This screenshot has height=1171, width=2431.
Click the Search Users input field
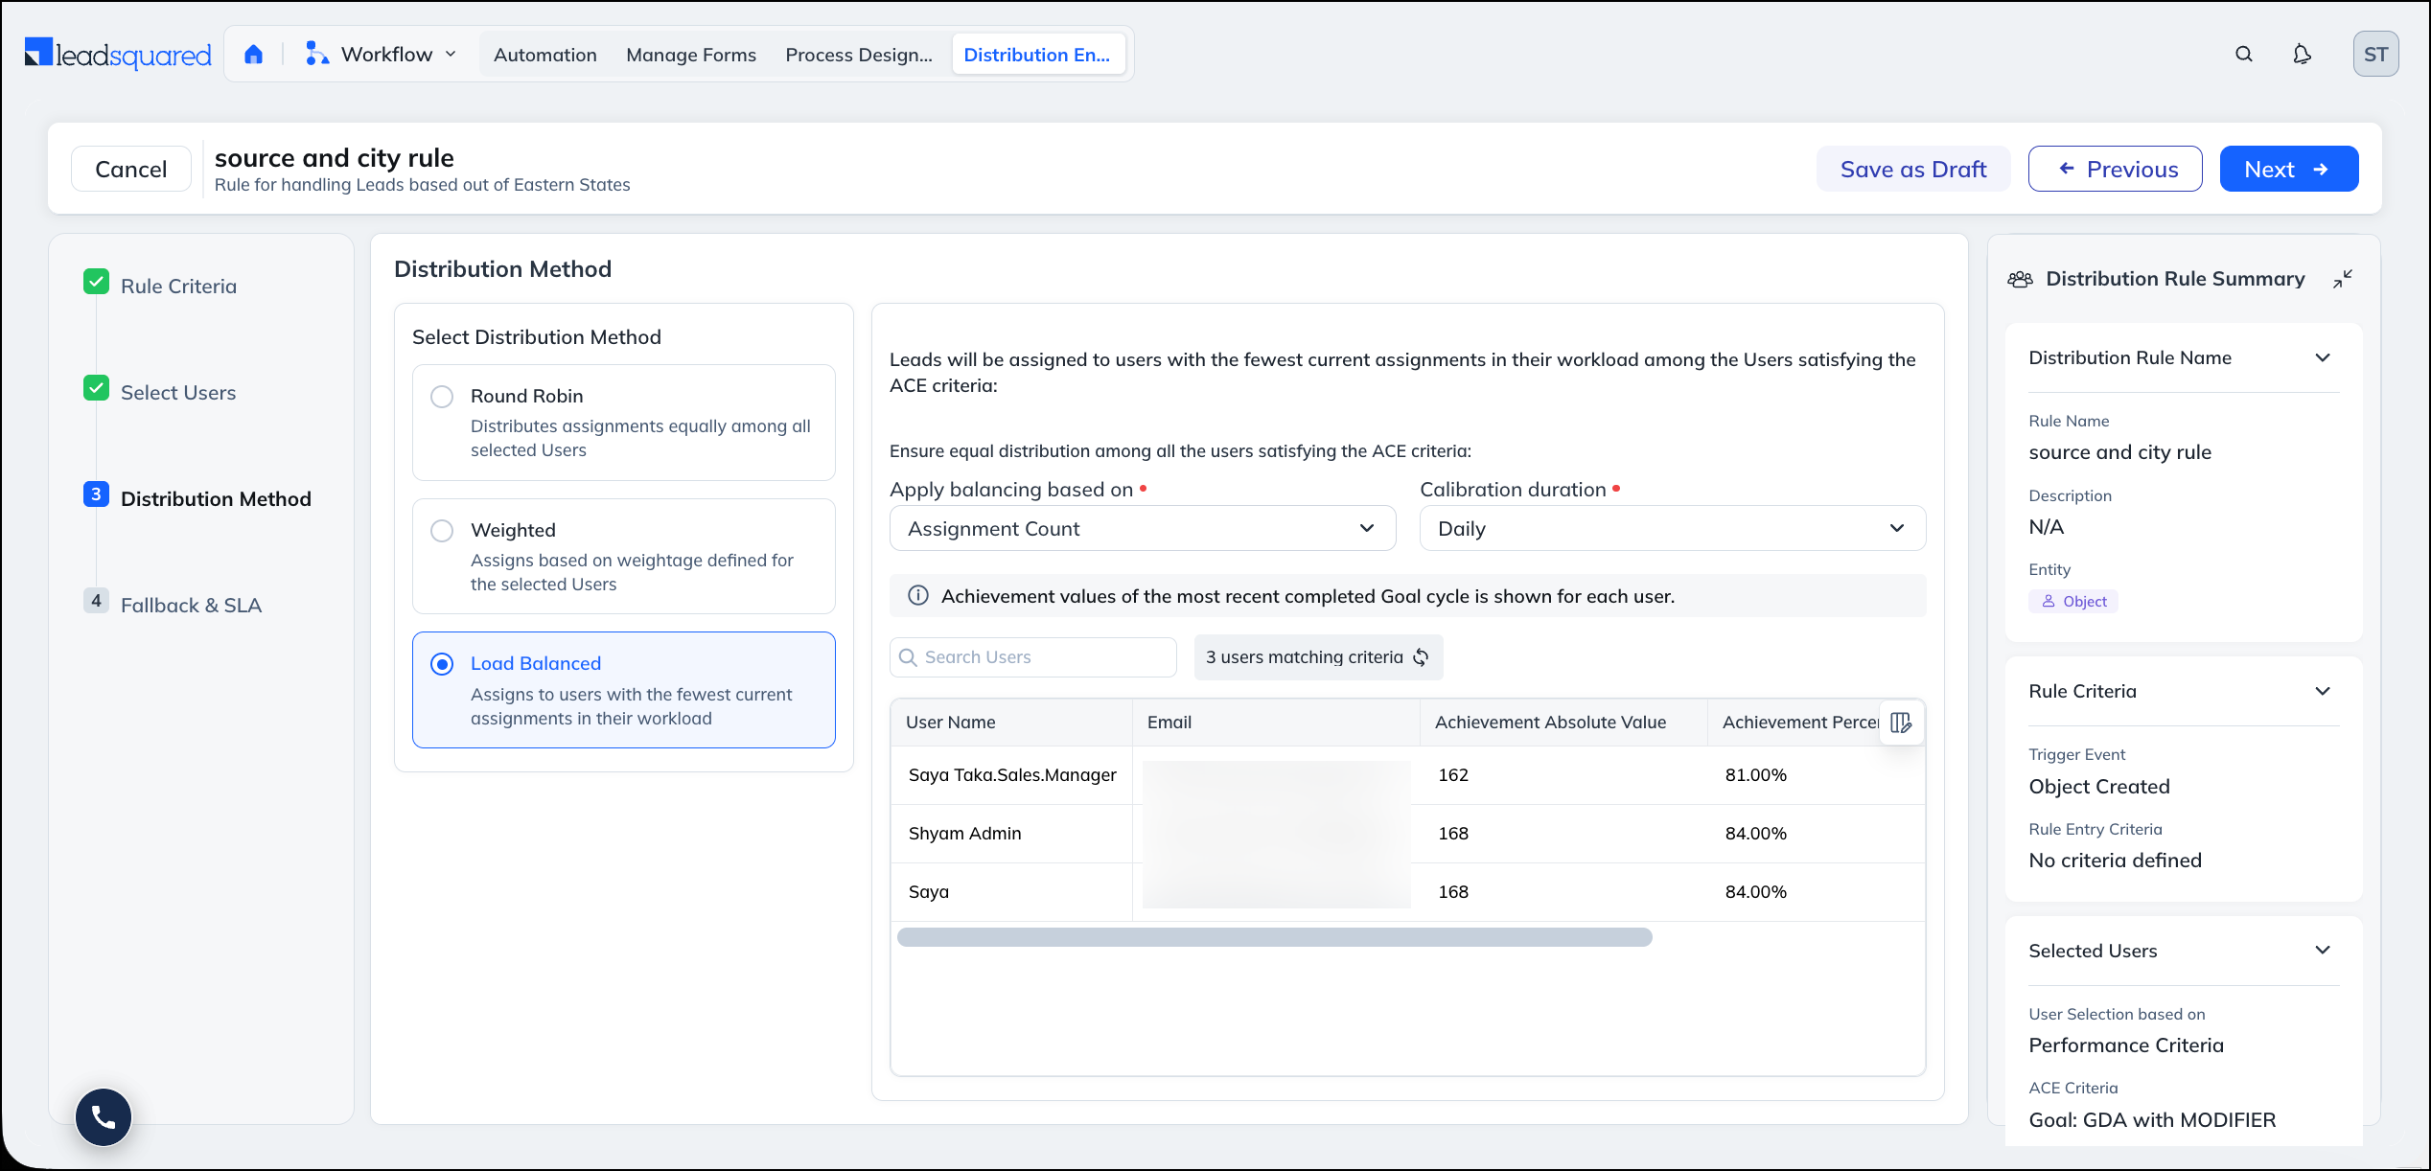(1033, 657)
